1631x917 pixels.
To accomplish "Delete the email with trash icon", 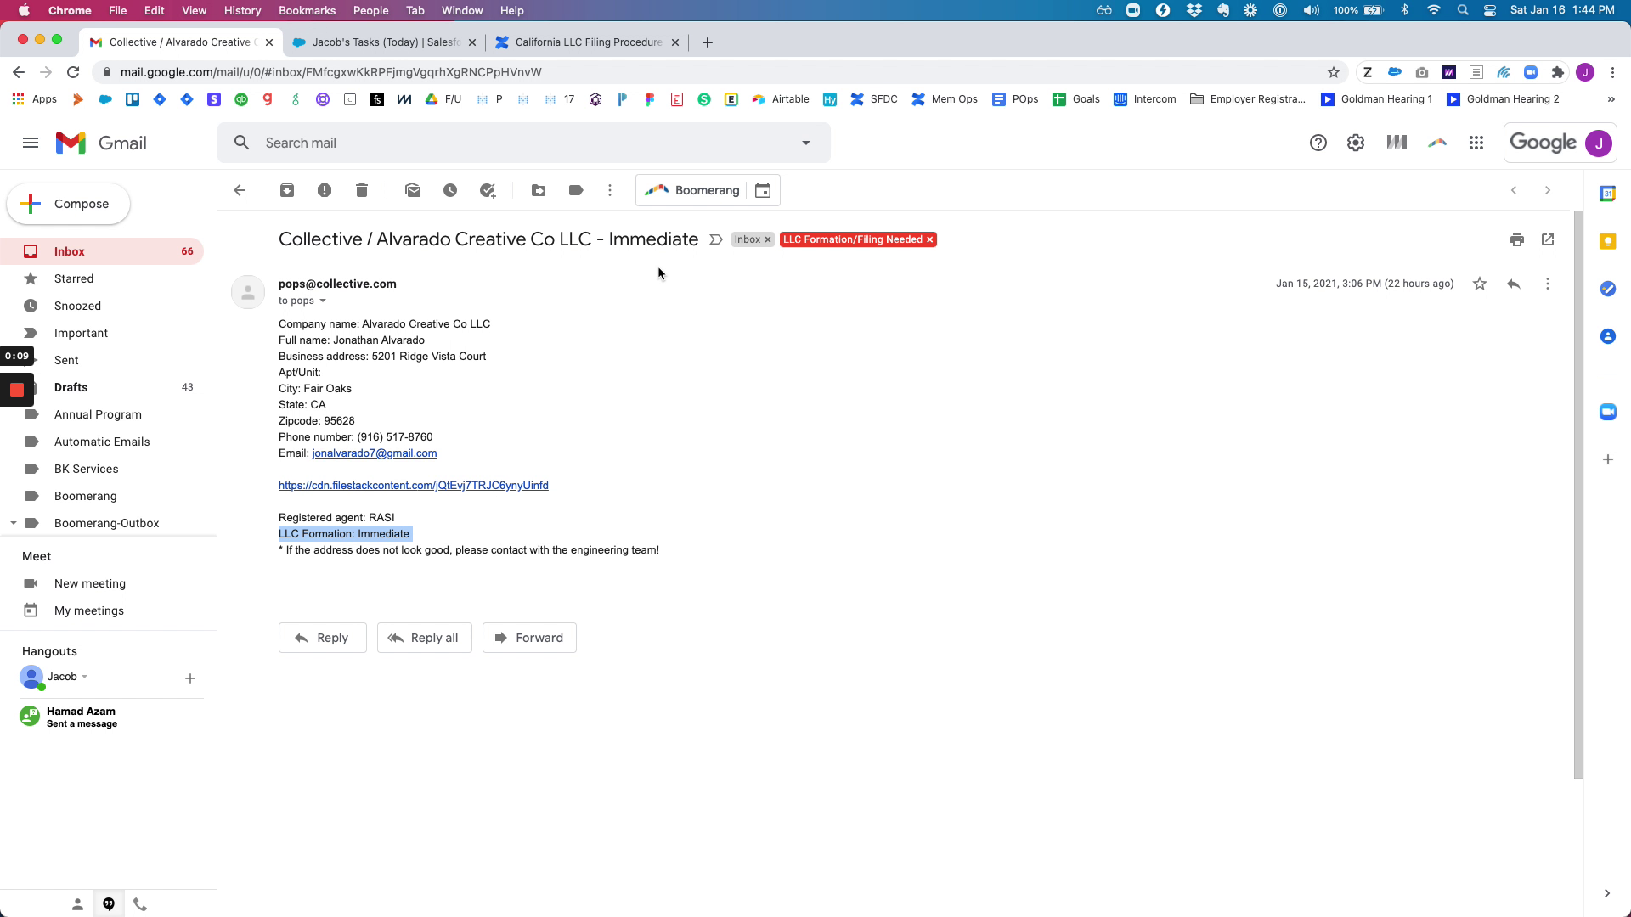I will click(362, 190).
